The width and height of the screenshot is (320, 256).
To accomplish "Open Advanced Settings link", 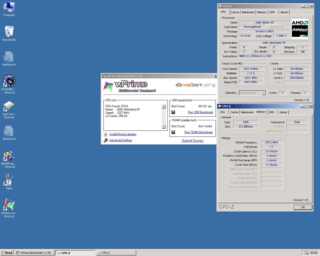I will (x=121, y=140).
